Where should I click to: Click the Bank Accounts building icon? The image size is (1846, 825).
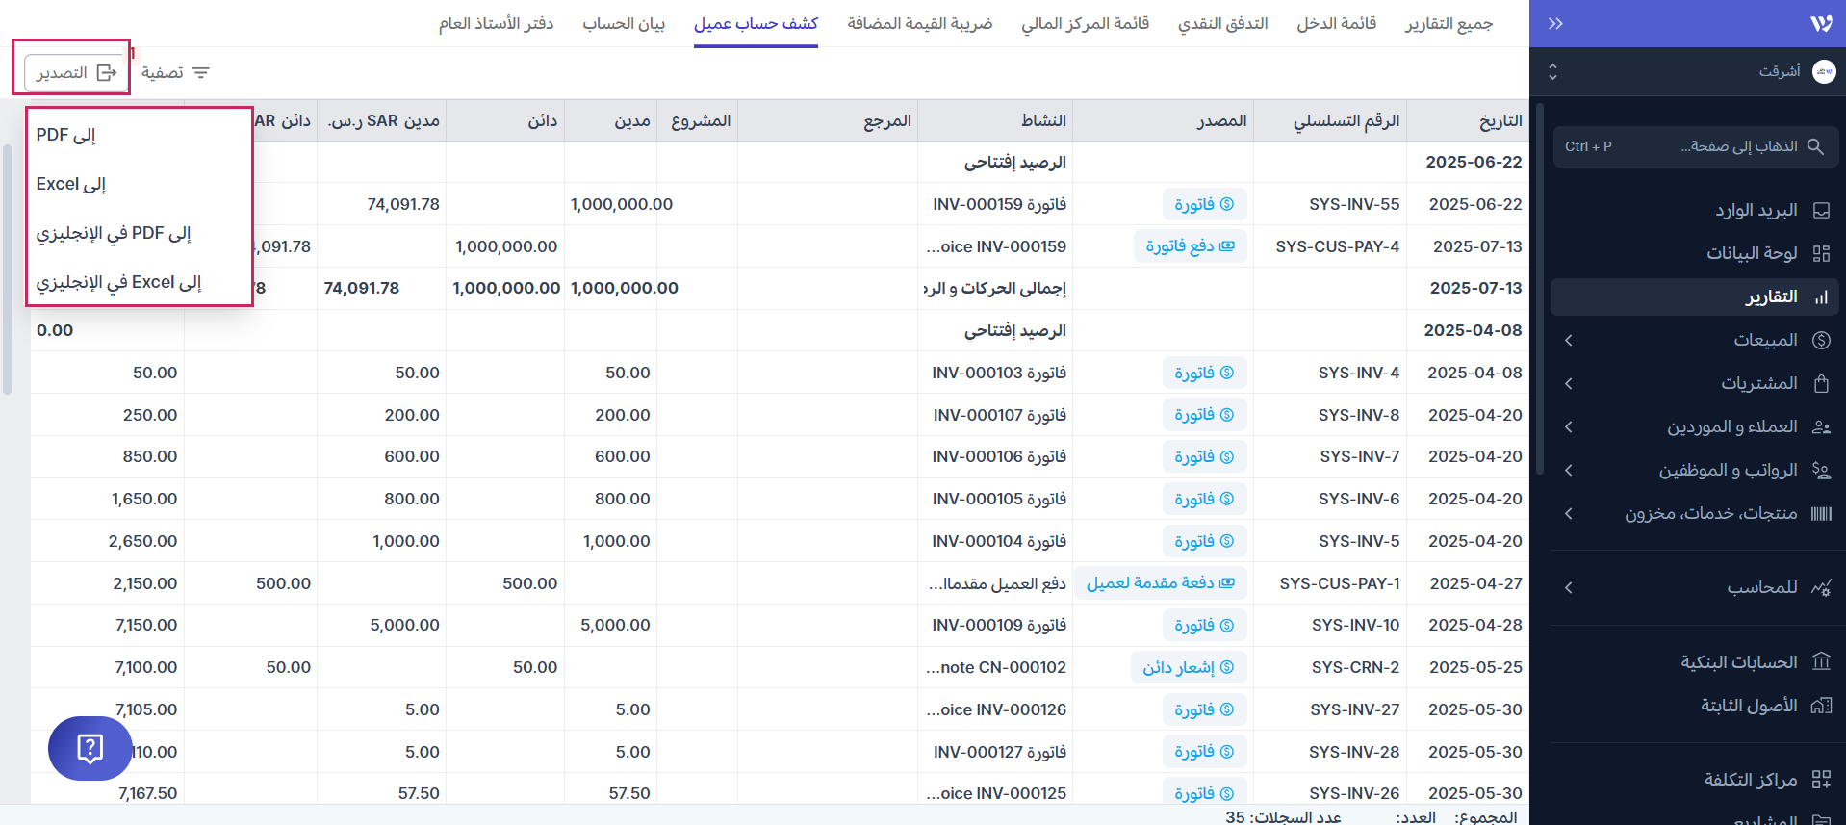[x=1820, y=662]
